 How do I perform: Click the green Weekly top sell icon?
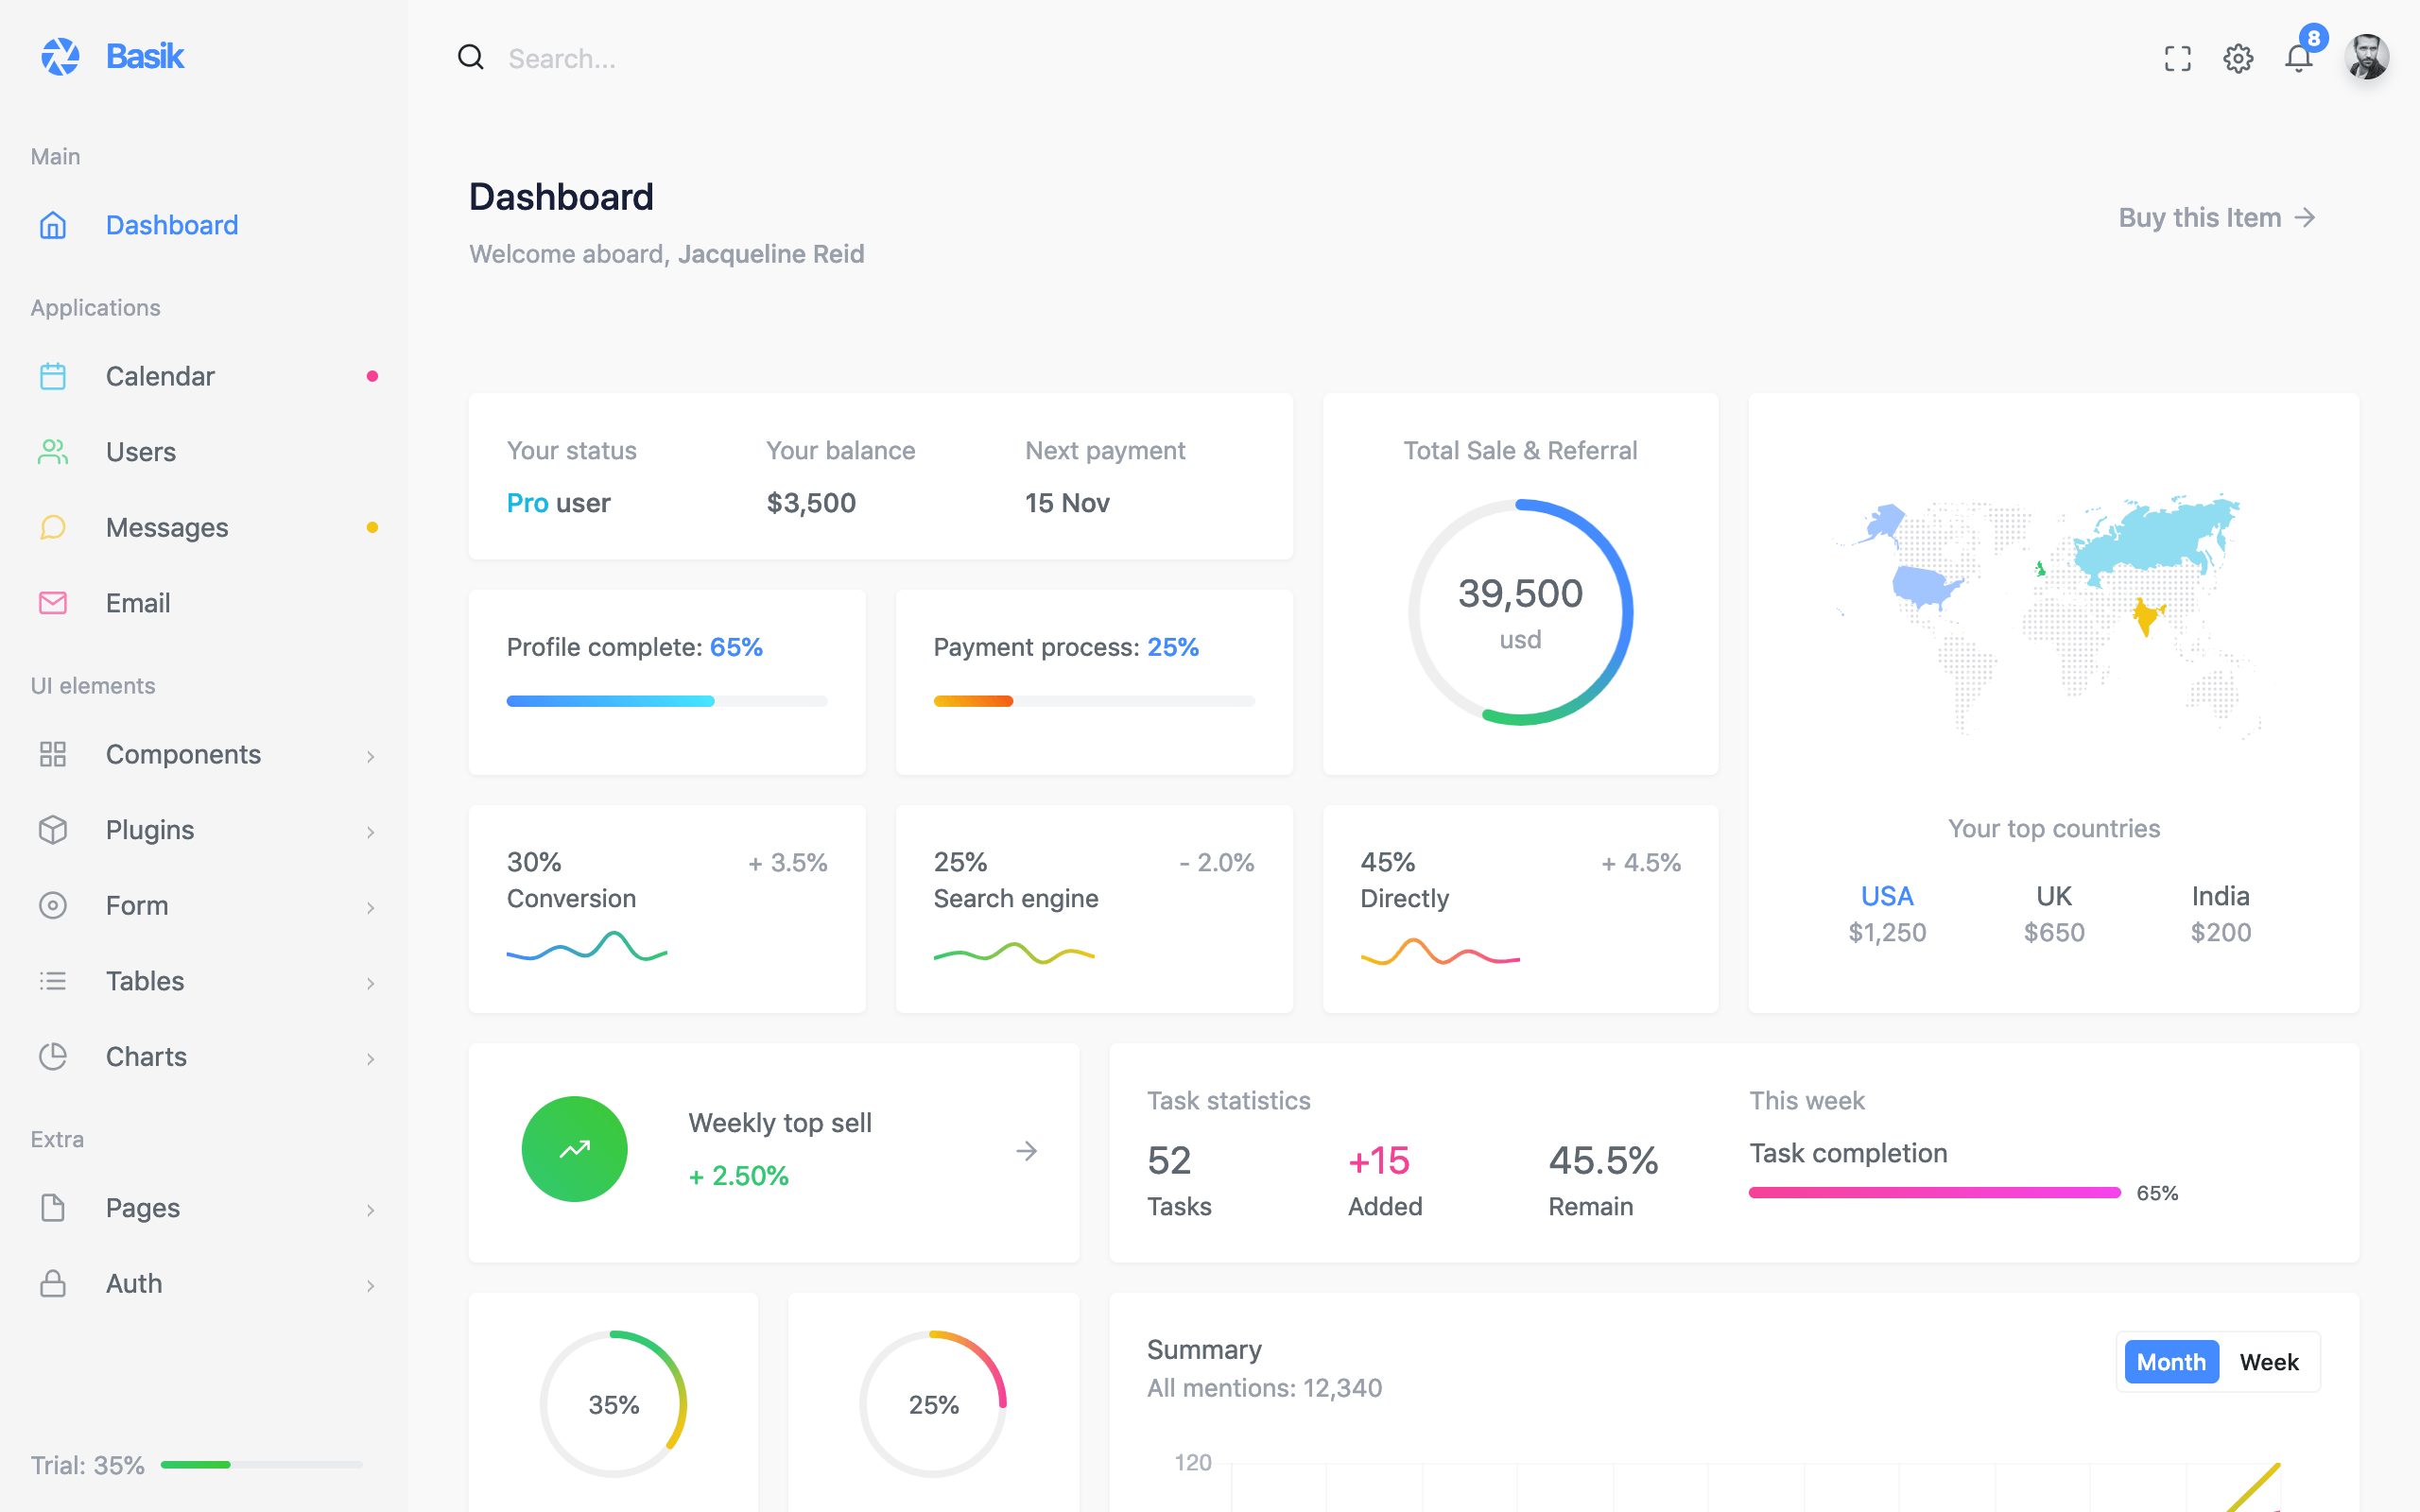[x=574, y=1149]
